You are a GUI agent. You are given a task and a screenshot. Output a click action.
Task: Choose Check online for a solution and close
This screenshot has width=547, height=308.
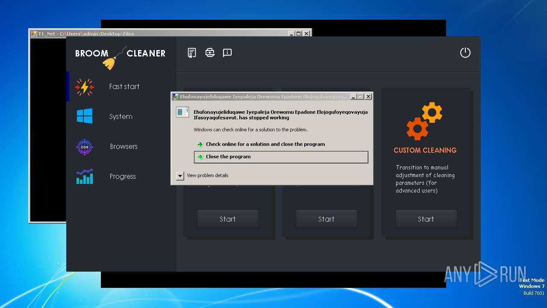(x=265, y=144)
